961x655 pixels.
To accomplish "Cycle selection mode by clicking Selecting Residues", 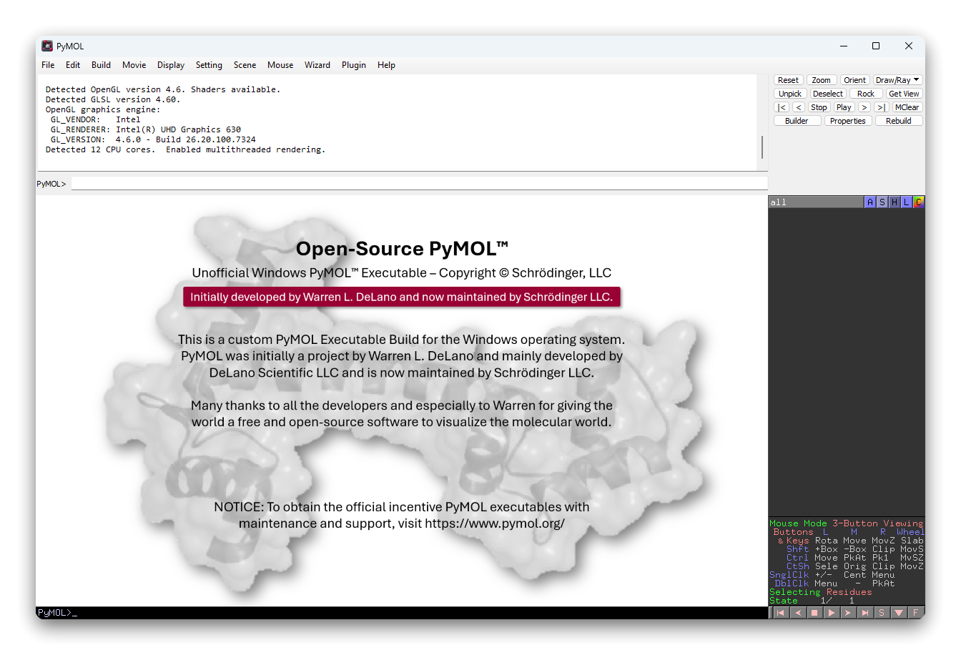I will 821,592.
